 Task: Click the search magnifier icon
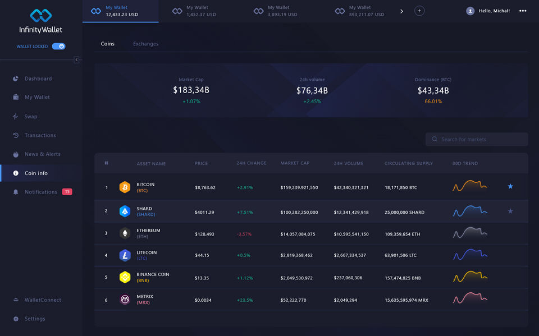pyautogui.click(x=435, y=139)
